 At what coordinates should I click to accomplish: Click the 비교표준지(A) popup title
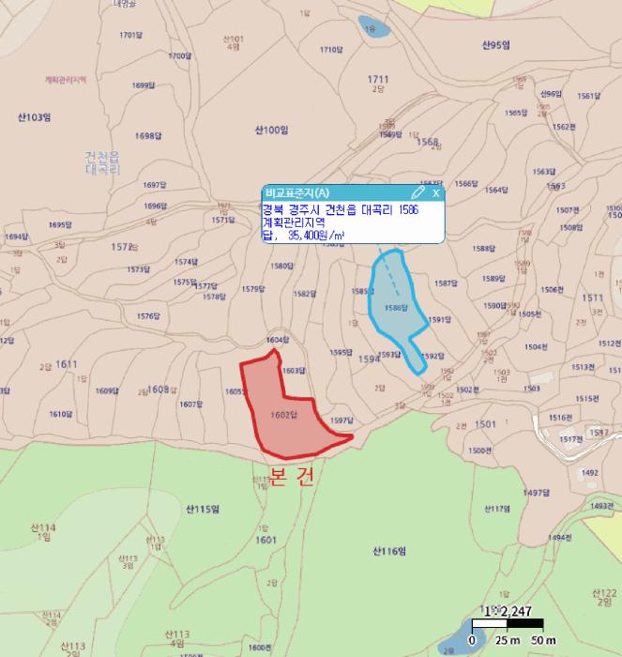[297, 192]
